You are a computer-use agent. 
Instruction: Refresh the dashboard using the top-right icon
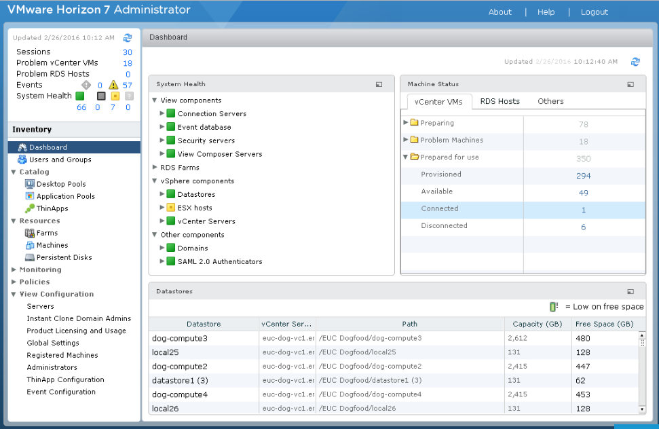635,62
